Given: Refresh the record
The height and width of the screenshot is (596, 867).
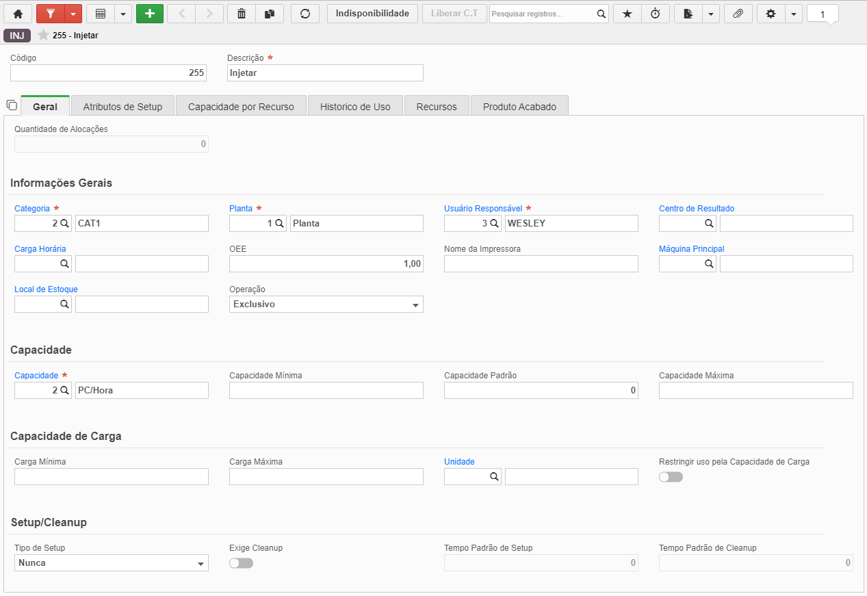Looking at the screenshot, I should pyautogui.click(x=305, y=14).
